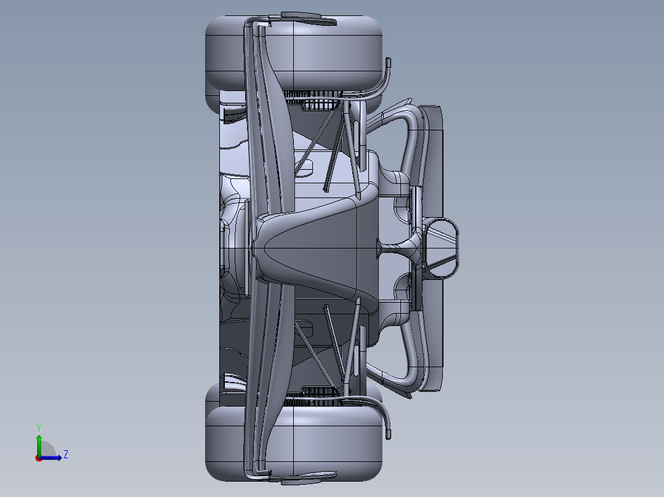664x497 pixels.
Task: Click the red origin ball of the triad
Action: (x=38, y=458)
